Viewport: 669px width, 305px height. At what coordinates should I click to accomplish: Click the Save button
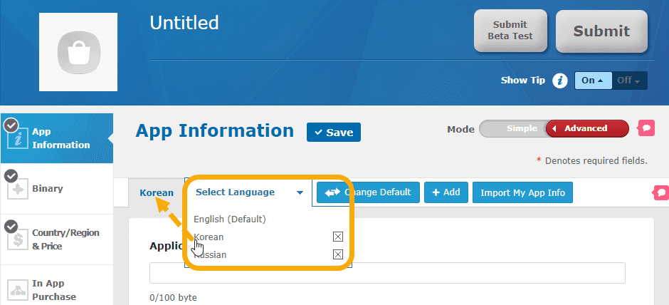point(333,133)
